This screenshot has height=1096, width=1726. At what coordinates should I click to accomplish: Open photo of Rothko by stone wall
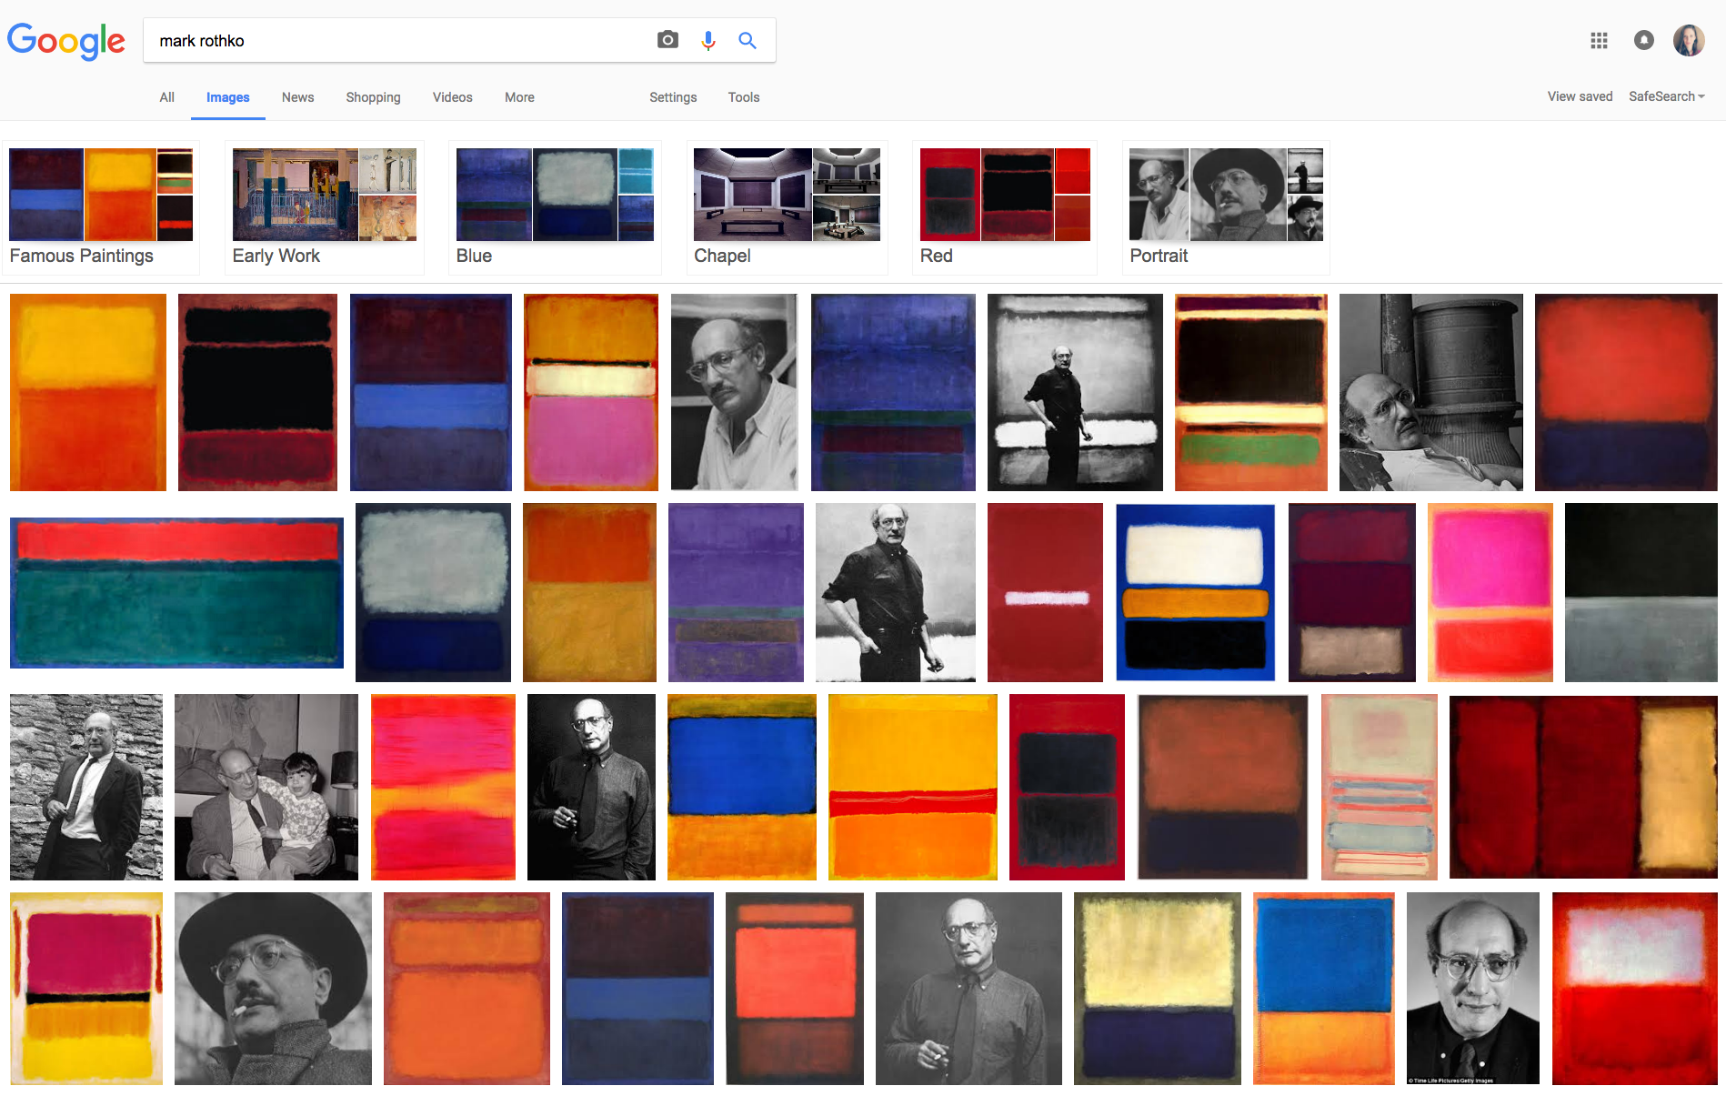click(86, 787)
